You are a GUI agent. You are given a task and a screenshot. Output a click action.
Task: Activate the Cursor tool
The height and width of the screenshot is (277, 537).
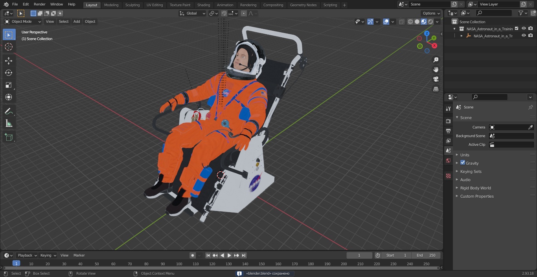tap(9, 47)
